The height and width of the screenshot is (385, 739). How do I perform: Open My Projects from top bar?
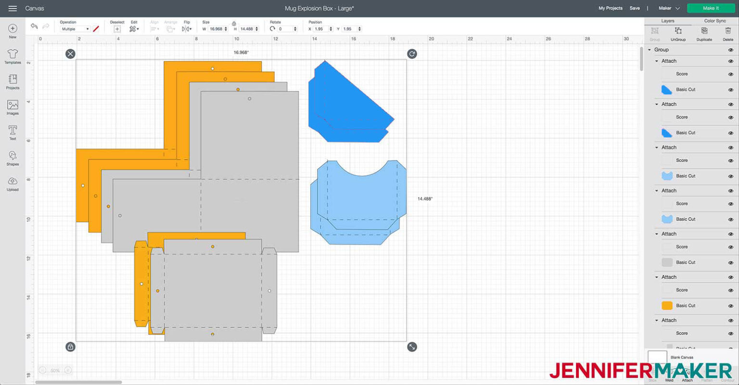(x=610, y=8)
